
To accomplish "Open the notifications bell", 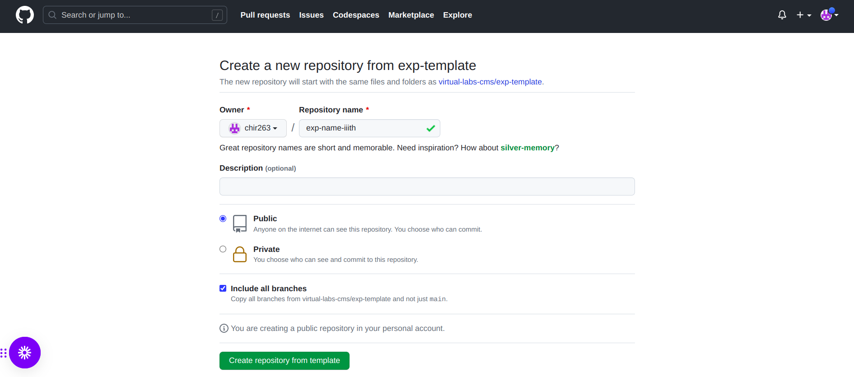I will (x=782, y=15).
